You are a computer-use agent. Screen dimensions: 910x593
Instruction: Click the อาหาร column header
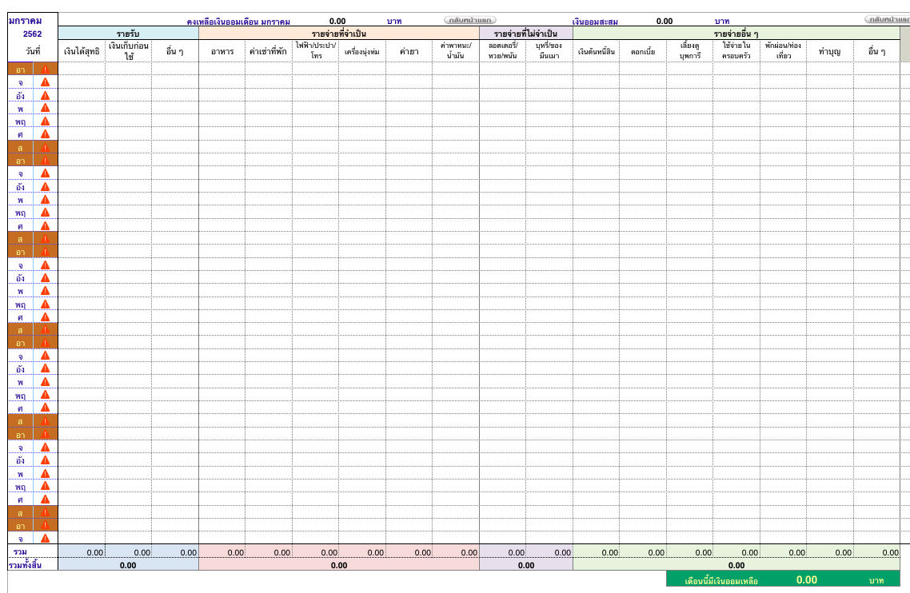[222, 51]
